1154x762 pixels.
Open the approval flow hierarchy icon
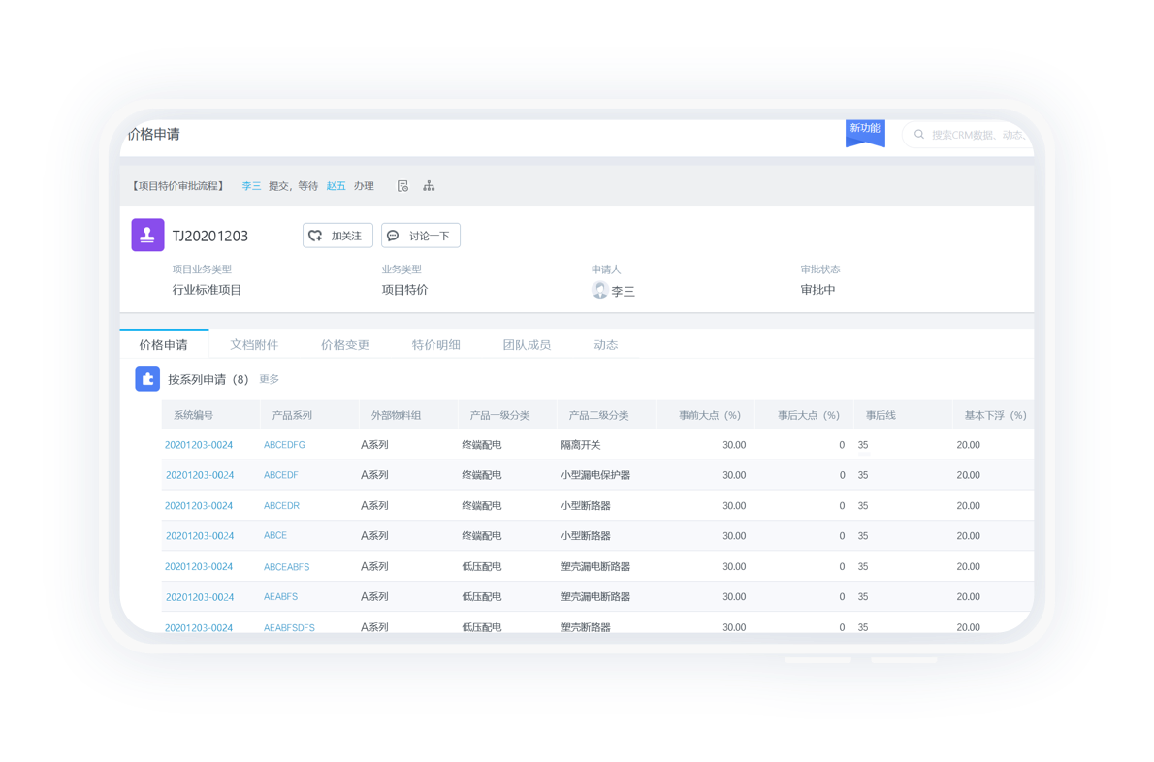click(x=429, y=186)
